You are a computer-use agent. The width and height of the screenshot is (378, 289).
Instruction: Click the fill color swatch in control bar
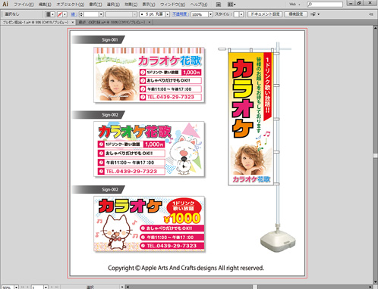[48, 14]
